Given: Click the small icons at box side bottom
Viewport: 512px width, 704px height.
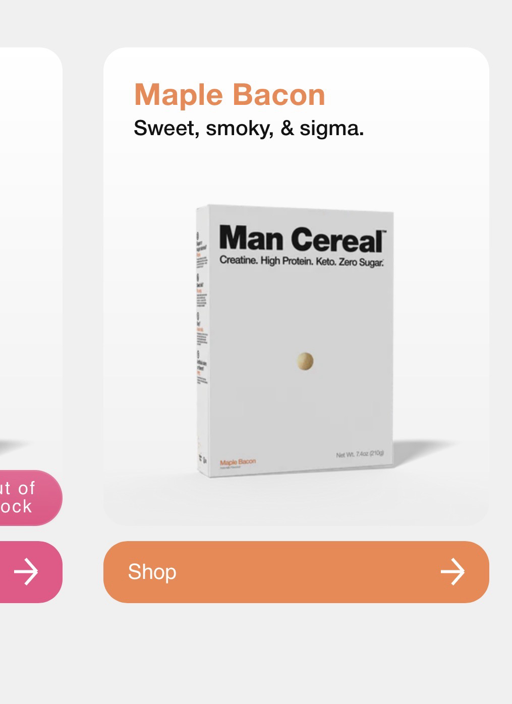Looking at the screenshot, I should click(203, 459).
